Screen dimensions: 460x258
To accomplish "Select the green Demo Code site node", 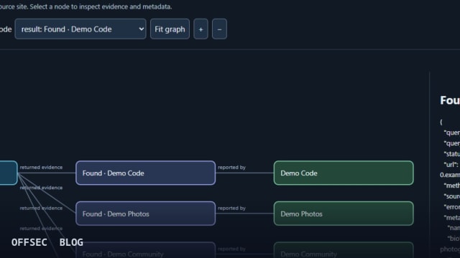I will pyautogui.click(x=344, y=173).
